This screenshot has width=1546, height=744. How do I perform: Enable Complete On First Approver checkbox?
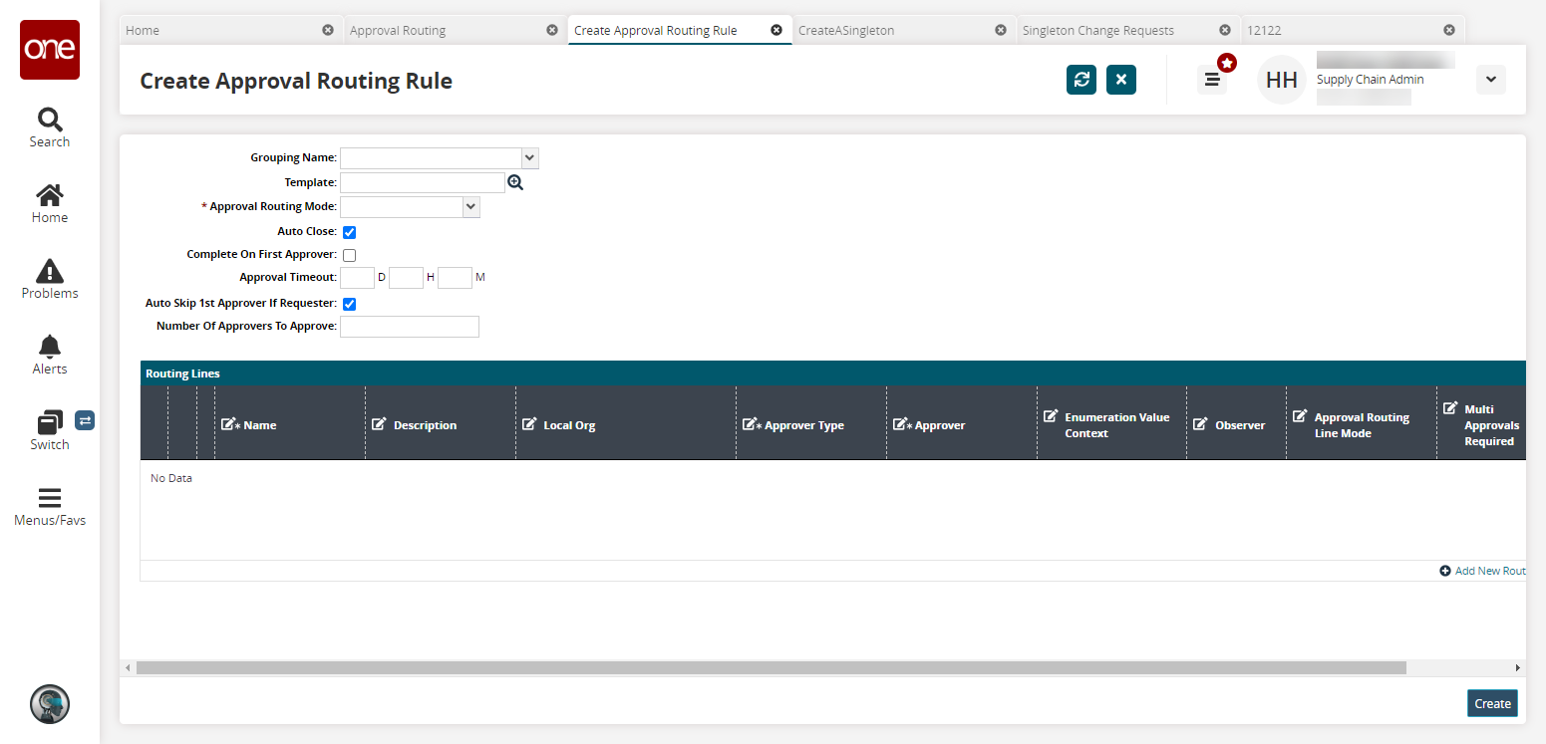point(350,255)
